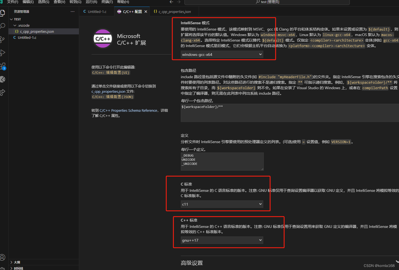Click inside the 定义 text area
The height and width of the screenshot is (270, 399).
point(222,162)
